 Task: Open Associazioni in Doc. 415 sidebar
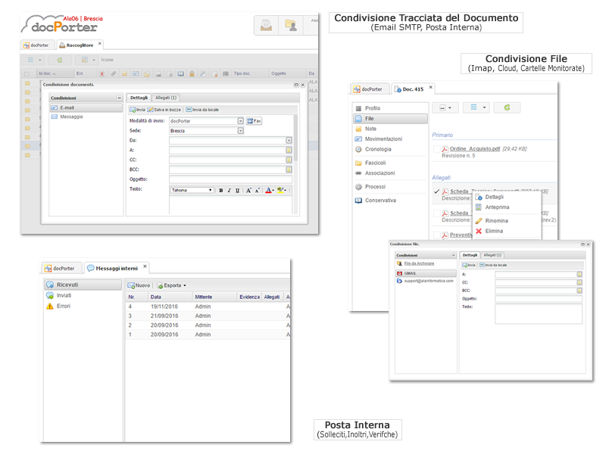[390, 173]
